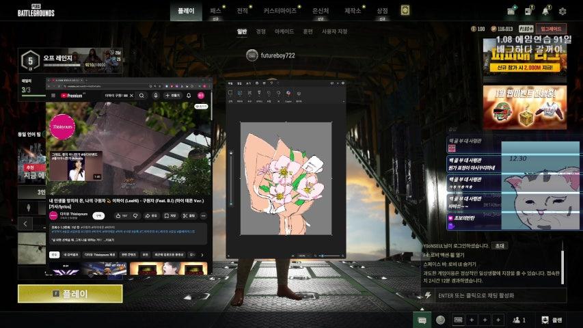583x328 pixels.
Task: Click undo arrow in Snipping Tool
Action: click(x=271, y=83)
